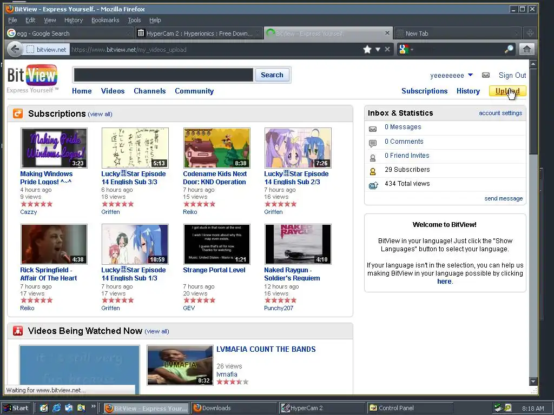Click the page scrollbar down arrow
Screen dimensions: 554x415
coord(533,381)
